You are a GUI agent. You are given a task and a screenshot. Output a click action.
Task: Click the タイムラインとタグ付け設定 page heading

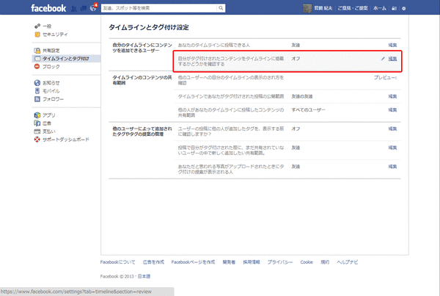[149, 27]
